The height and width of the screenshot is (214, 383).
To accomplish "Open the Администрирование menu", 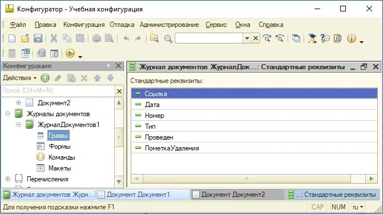I will [170, 25].
